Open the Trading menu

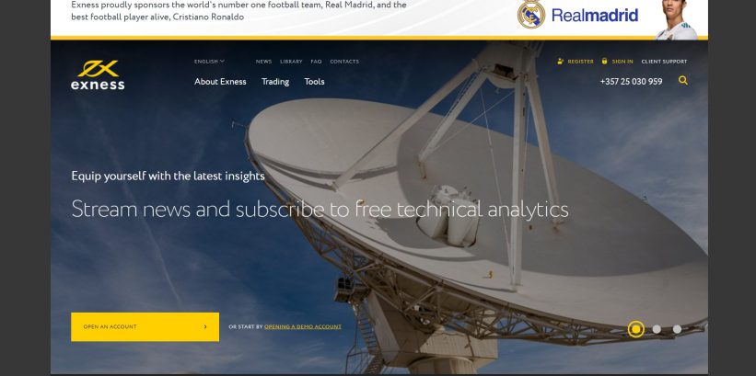tap(275, 82)
